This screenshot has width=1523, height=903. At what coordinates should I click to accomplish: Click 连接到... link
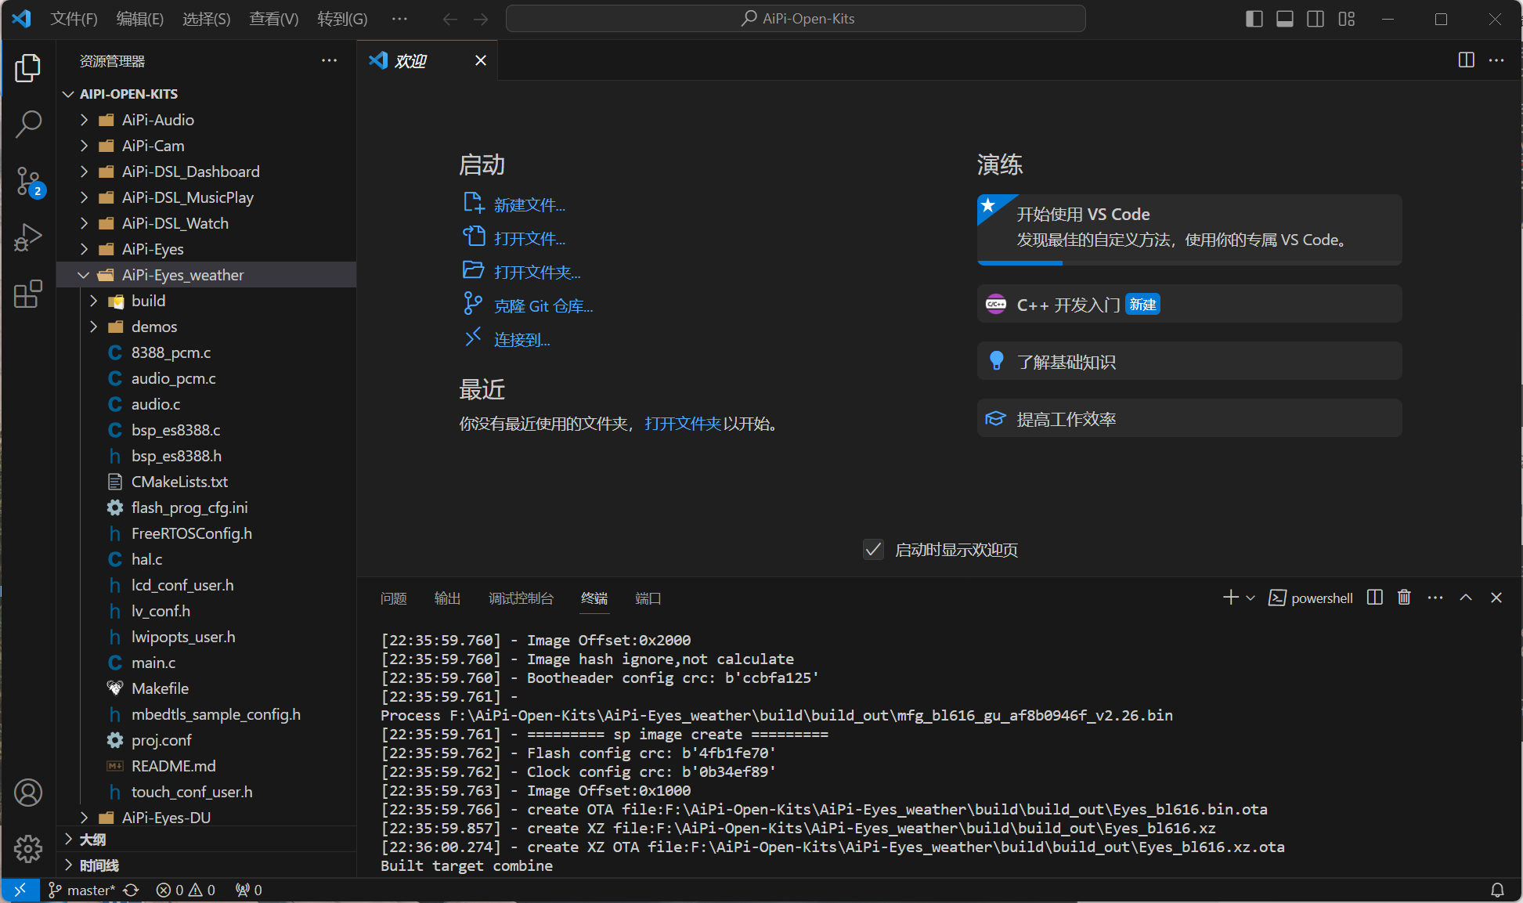pyautogui.click(x=522, y=340)
